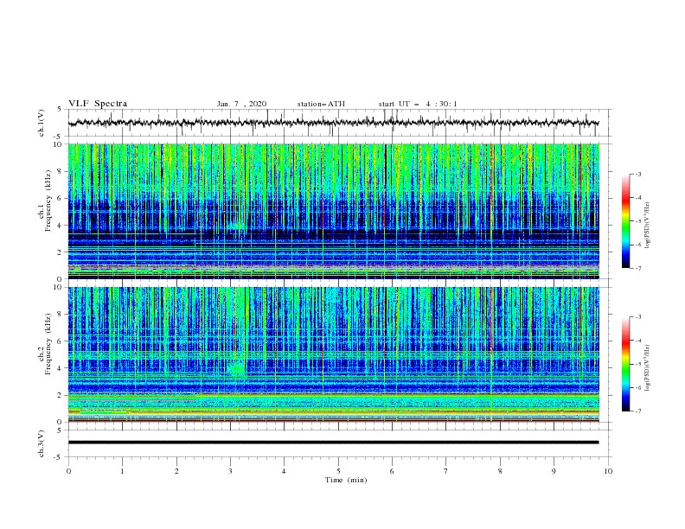Screen dimensions: 685x529
Task: Click the 'ch.1(V)' waveform axis label
Action: click(x=42, y=123)
